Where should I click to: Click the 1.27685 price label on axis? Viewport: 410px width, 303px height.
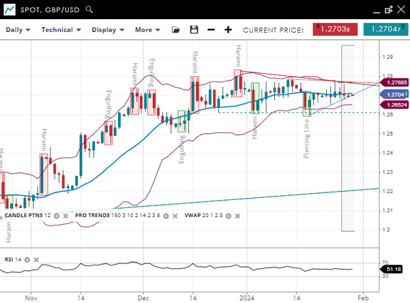coord(393,83)
